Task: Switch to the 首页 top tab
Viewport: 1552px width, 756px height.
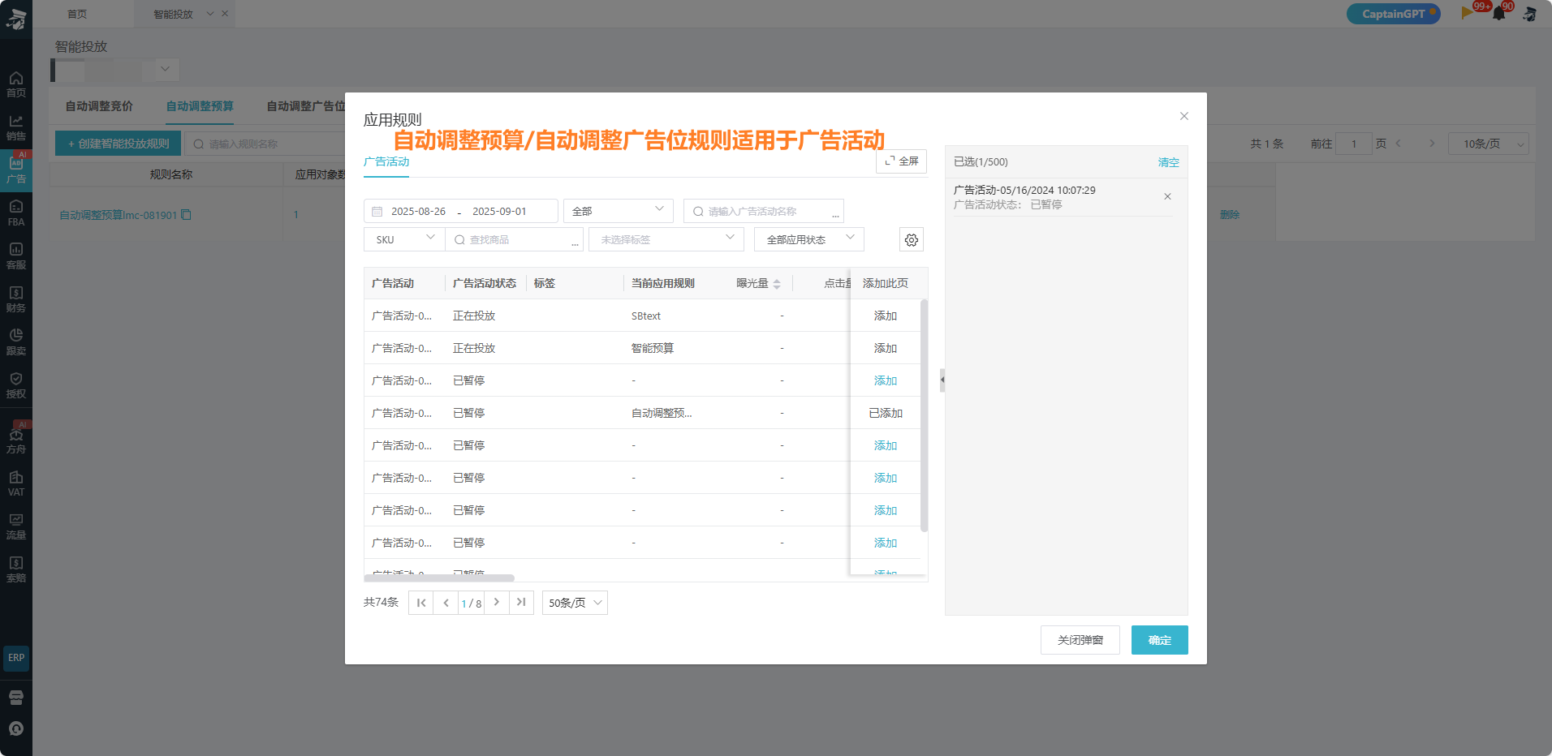Action: coord(77,14)
